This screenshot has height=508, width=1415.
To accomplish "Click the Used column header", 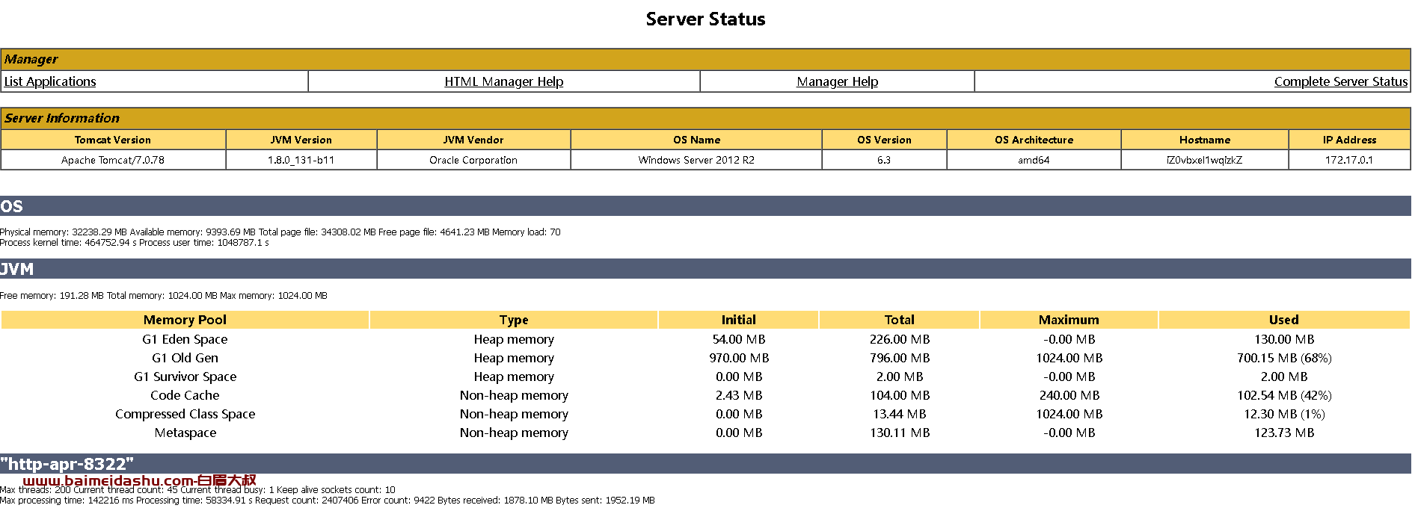I will click(1284, 320).
